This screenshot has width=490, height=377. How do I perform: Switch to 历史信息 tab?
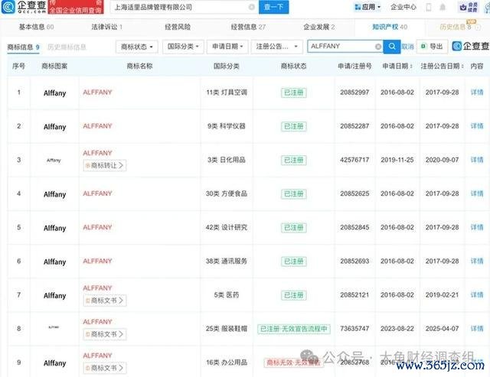click(457, 27)
